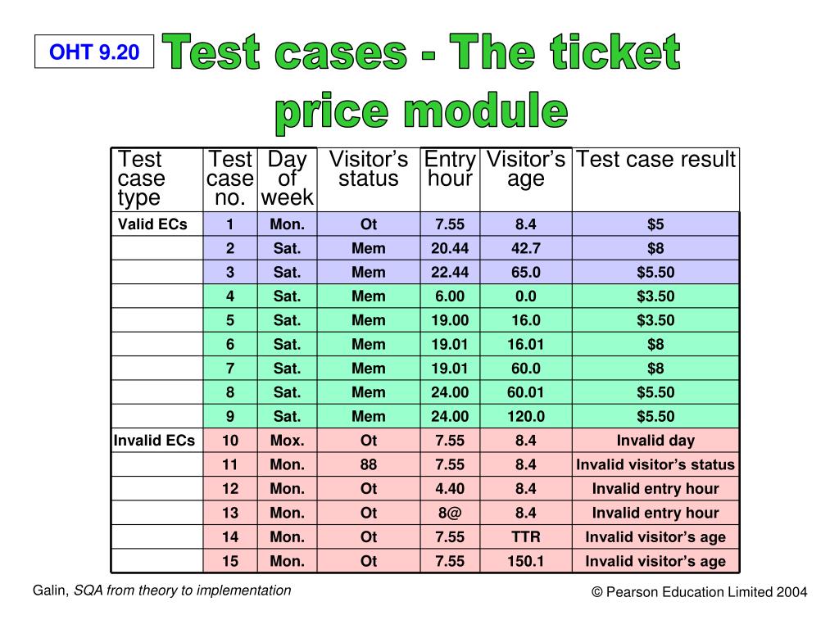Click the "Invalid ECs" row label

(154, 441)
